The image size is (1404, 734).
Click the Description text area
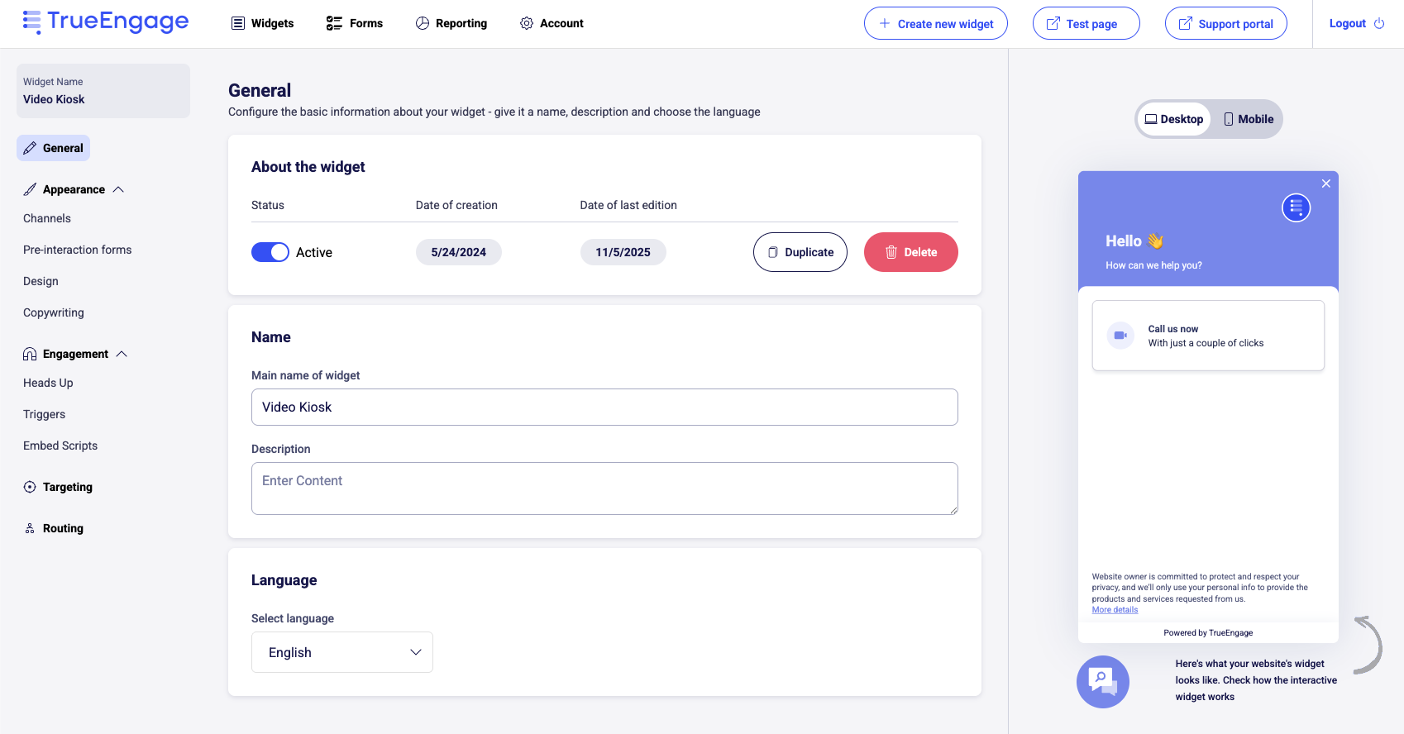point(604,489)
